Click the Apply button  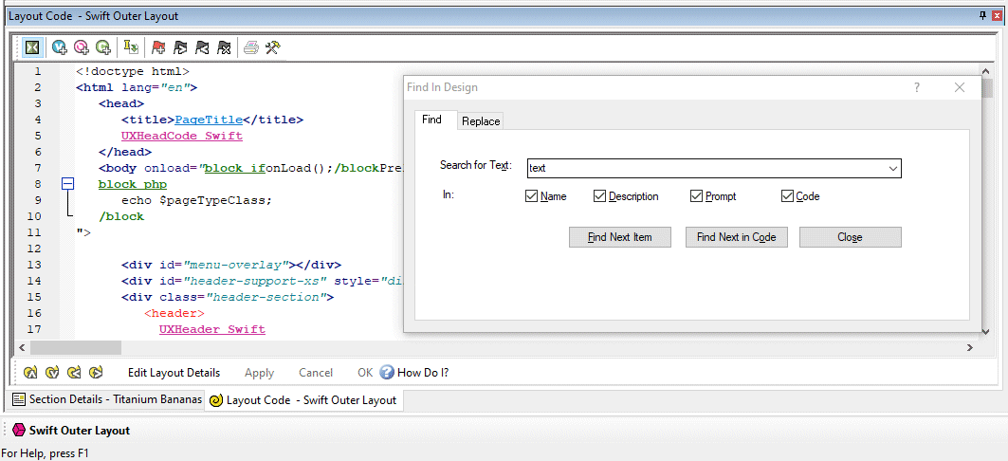[259, 372]
